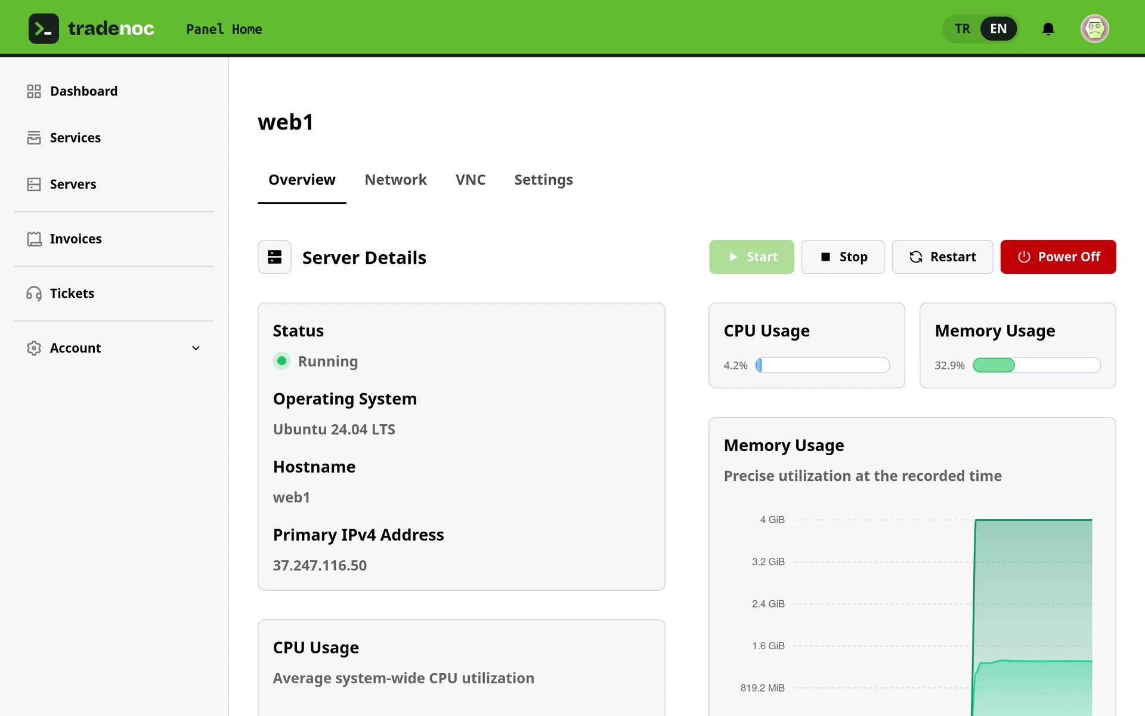The width and height of the screenshot is (1145, 716).
Task: Click the tradenoc terminal logo icon
Action: tap(44, 29)
